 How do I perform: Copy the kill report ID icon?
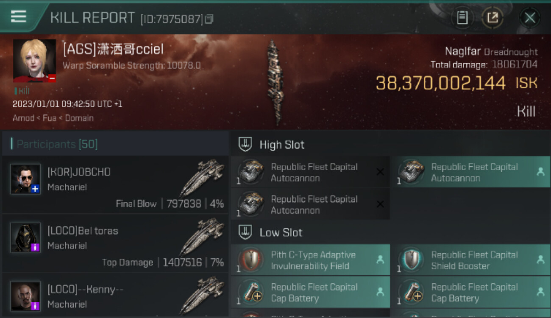coord(209,19)
